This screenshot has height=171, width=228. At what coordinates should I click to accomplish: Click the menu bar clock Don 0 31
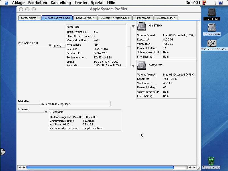(x=193, y=3)
